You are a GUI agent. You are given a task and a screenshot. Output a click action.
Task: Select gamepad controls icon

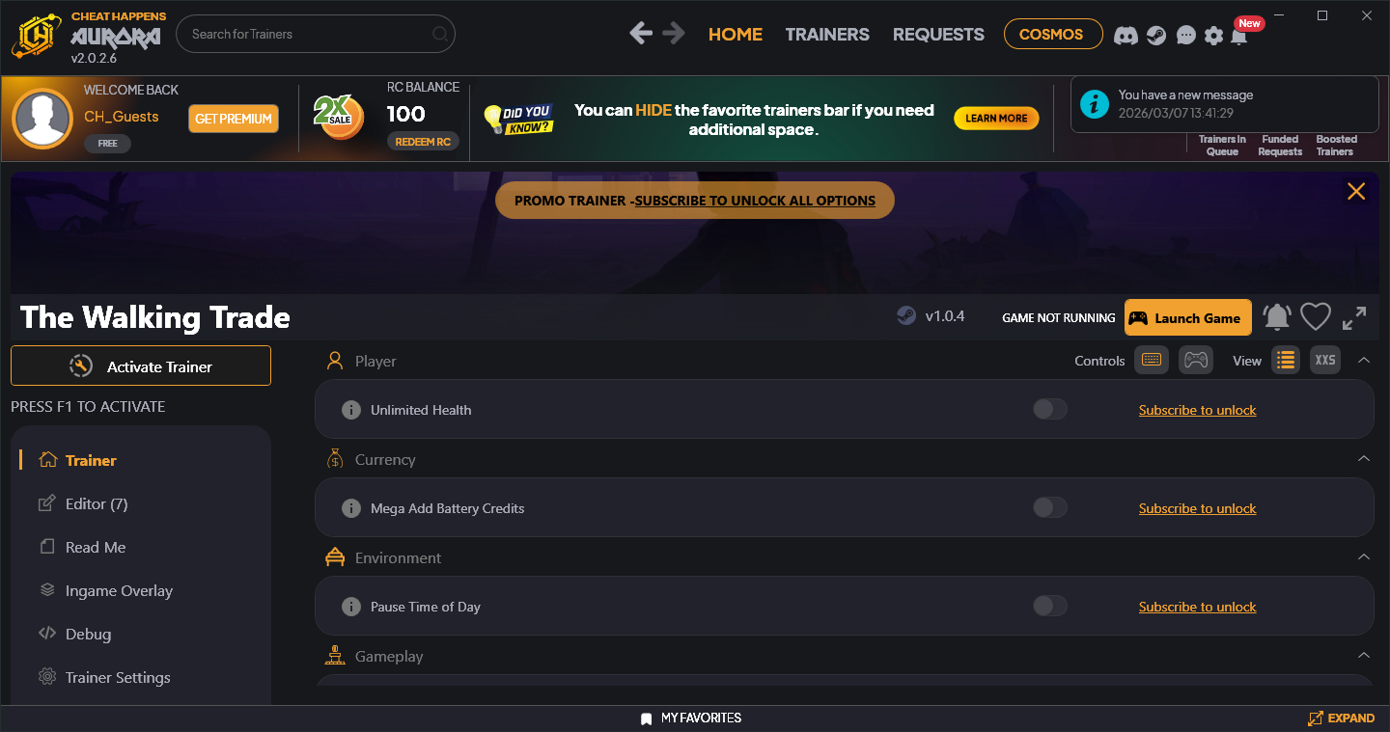(x=1196, y=360)
